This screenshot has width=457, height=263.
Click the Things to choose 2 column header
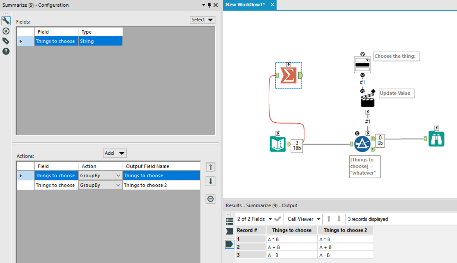345,230
